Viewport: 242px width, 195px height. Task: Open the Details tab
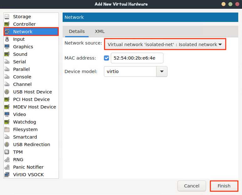77,31
